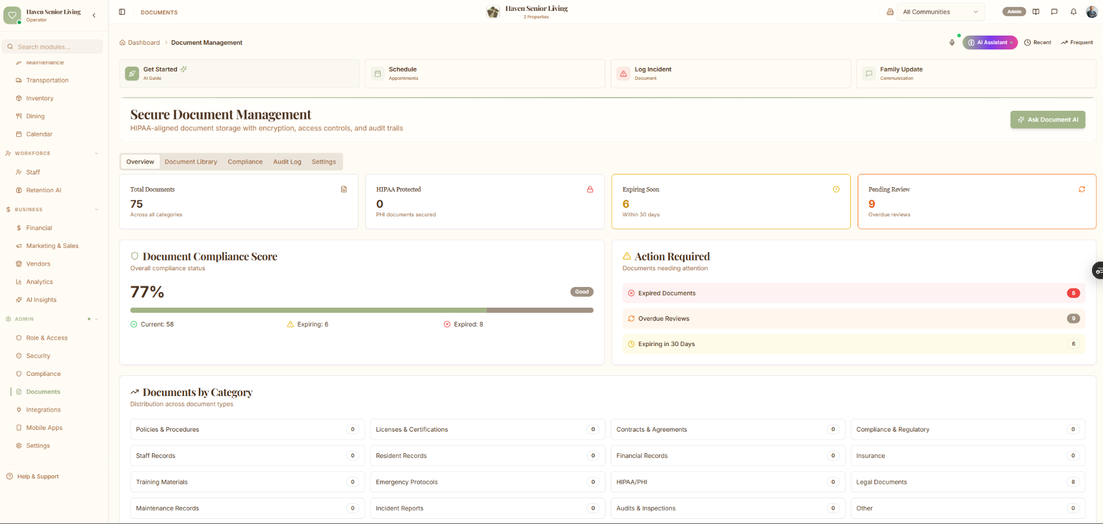Open the Policies & Procedures category
Viewport: 1103px width, 524px height.
(x=248, y=429)
